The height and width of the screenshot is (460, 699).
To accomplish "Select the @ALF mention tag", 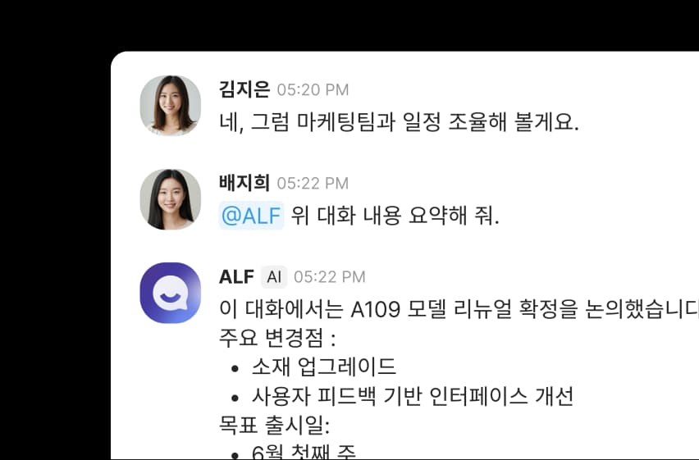I will point(251,216).
